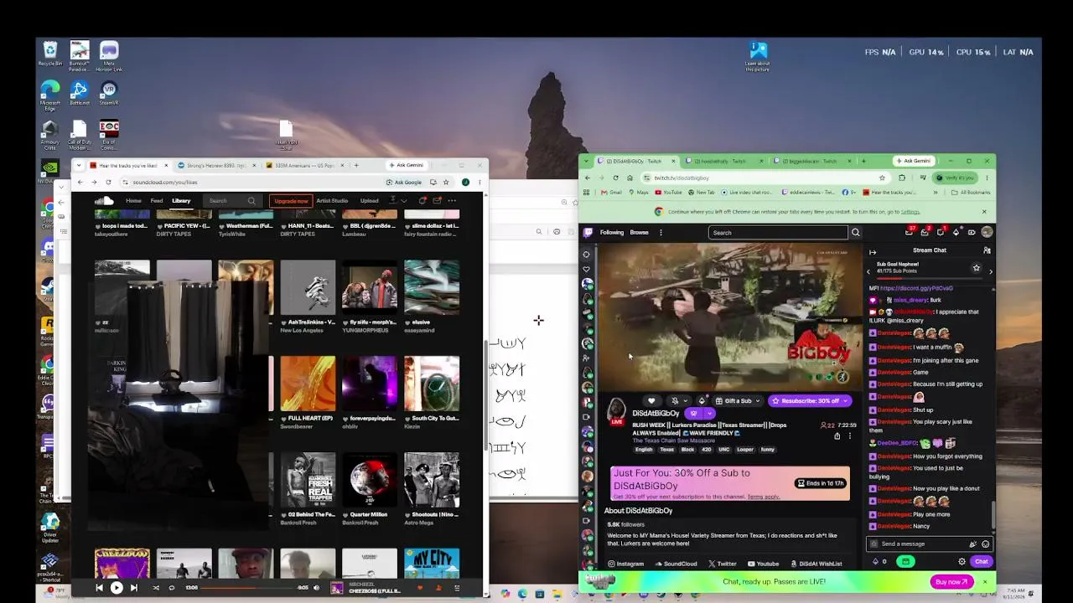Click the share icon under the Twitch stream
The image size is (1073, 603).
pos(837,435)
